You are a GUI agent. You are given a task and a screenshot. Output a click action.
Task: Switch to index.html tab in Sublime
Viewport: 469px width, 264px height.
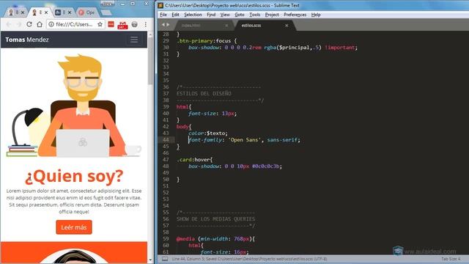(204, 26)
